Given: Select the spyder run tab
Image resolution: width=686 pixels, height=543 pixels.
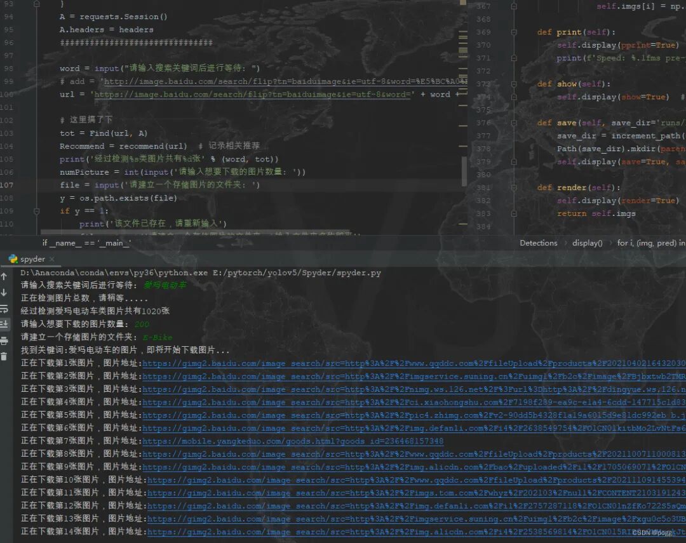Looking at the screenshot, I should pyautogui.click(x=32, y=259).
